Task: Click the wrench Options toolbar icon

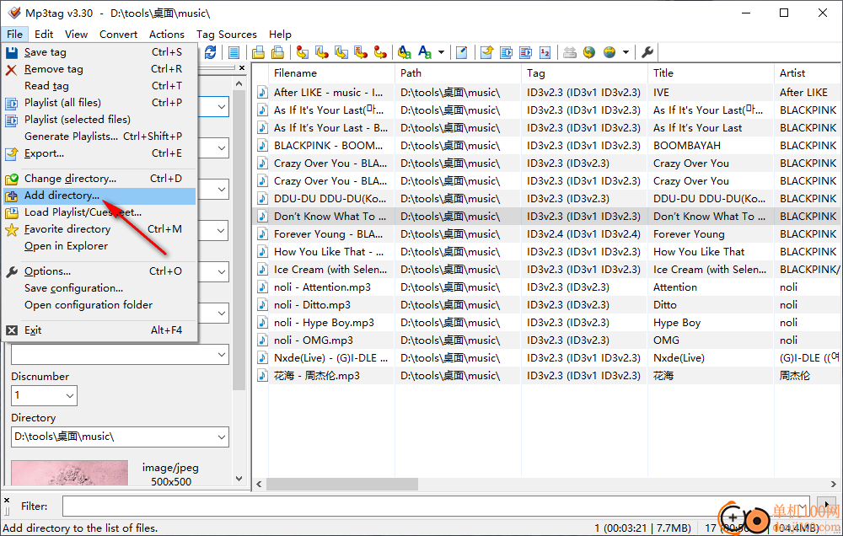Action: (x=647, y=52)
